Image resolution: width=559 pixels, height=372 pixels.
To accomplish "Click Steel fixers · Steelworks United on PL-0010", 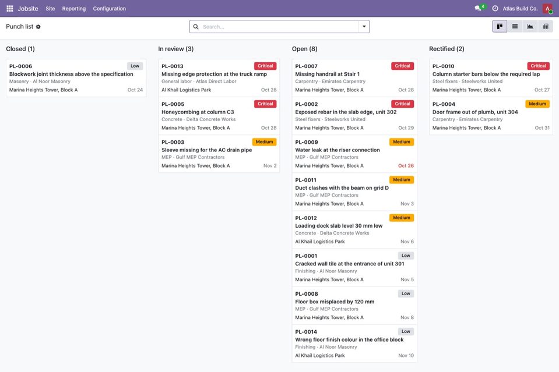I will pos(467,81).
